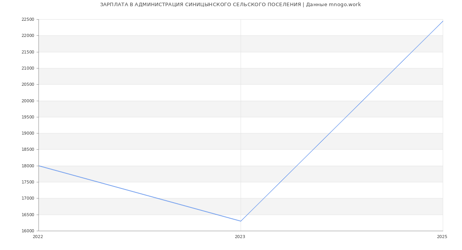Click the 20500 y-axis label
The height and width of the screenshot is (250, 462).
[x=28, y=85]
